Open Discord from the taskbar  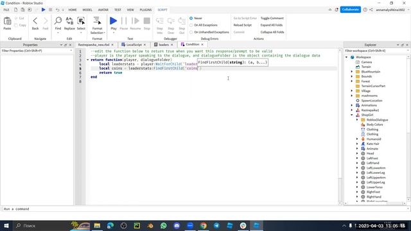point(177,225)
